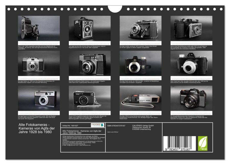View the Agfa Rapid camera photo

coord(39,98)
